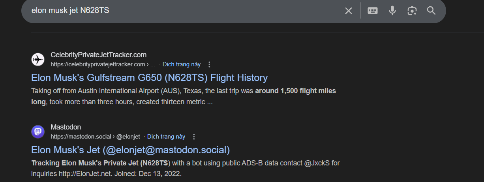The height and width of the screenshot is (182, 484).
Task: Open three-dot menu for CelebrityPrivateJetTracker result
Action: [x=209, y=64]
